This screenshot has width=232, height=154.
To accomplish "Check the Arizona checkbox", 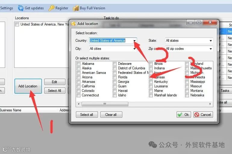I will (78, 77).
